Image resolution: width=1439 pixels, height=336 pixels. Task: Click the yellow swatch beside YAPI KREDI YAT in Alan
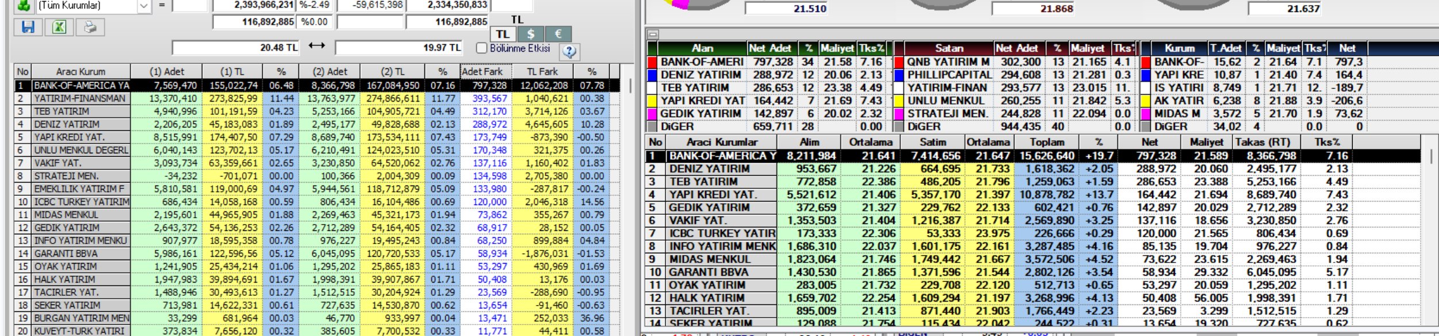point(652,101)
